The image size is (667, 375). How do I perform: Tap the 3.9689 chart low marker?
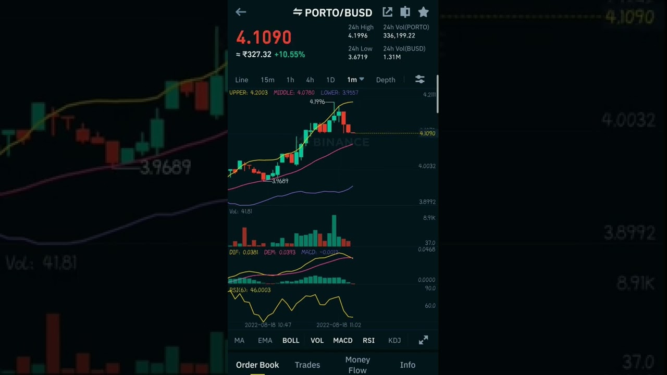(280, 181)
